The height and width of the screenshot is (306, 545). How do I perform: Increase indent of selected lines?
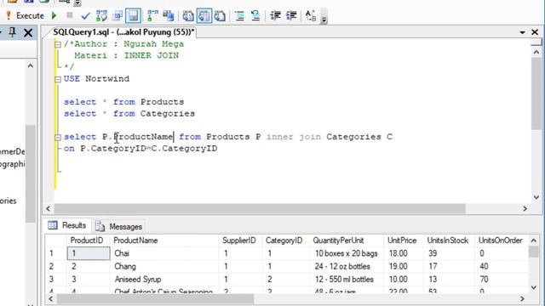[x=291, y=15]
